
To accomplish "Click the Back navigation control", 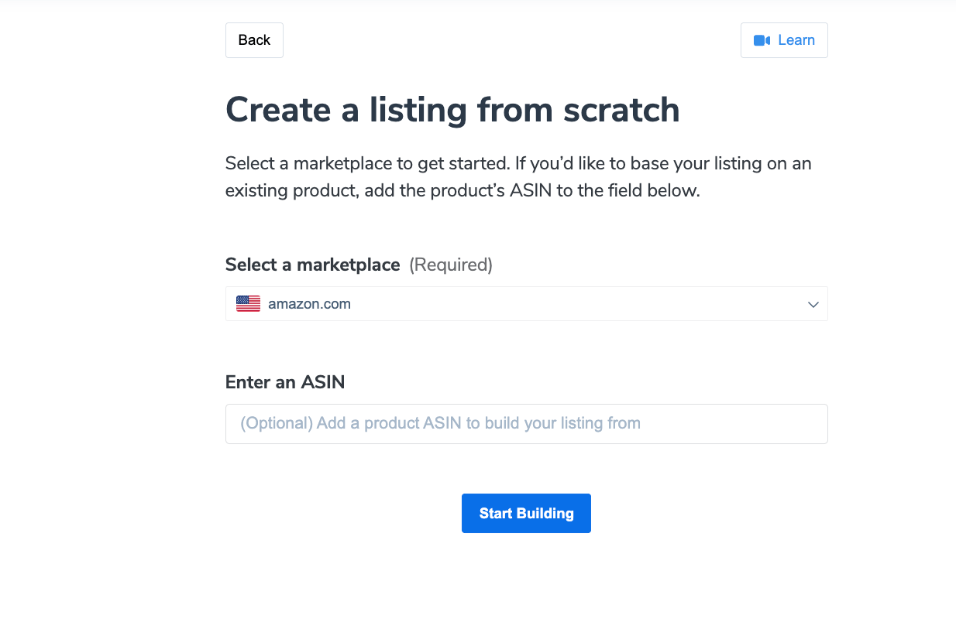I will coord(254,39).
